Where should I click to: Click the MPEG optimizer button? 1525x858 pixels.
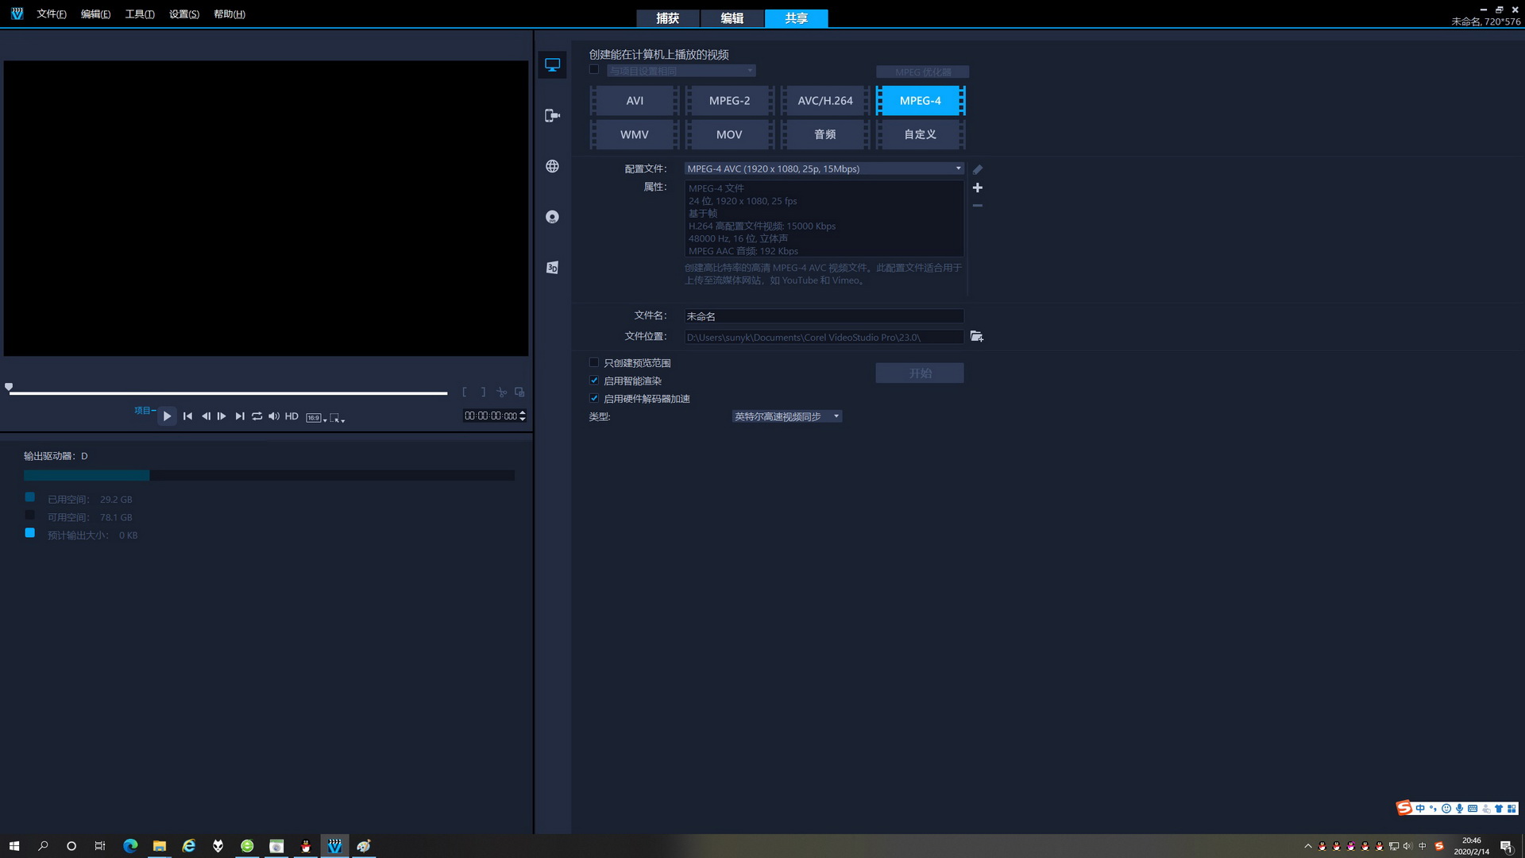922,72
